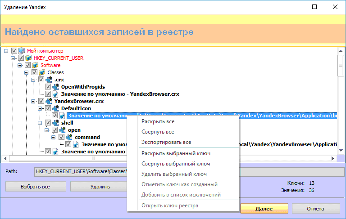
Task: Click the icon of the highlighted default value
Action: click(63, 116)
